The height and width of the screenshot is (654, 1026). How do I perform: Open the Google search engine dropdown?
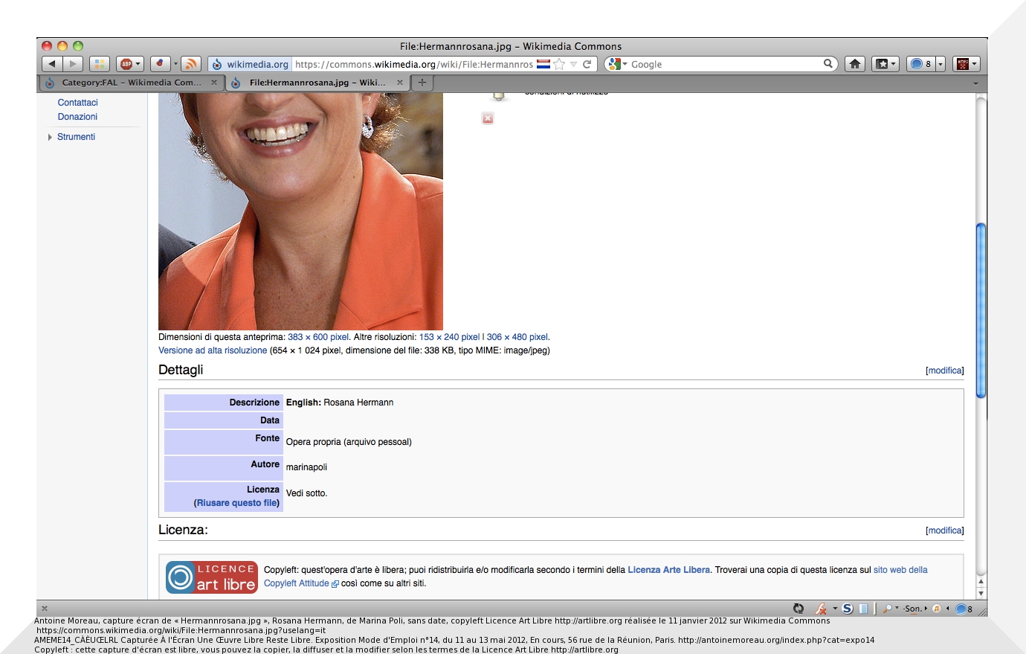(x=617, y=64)
